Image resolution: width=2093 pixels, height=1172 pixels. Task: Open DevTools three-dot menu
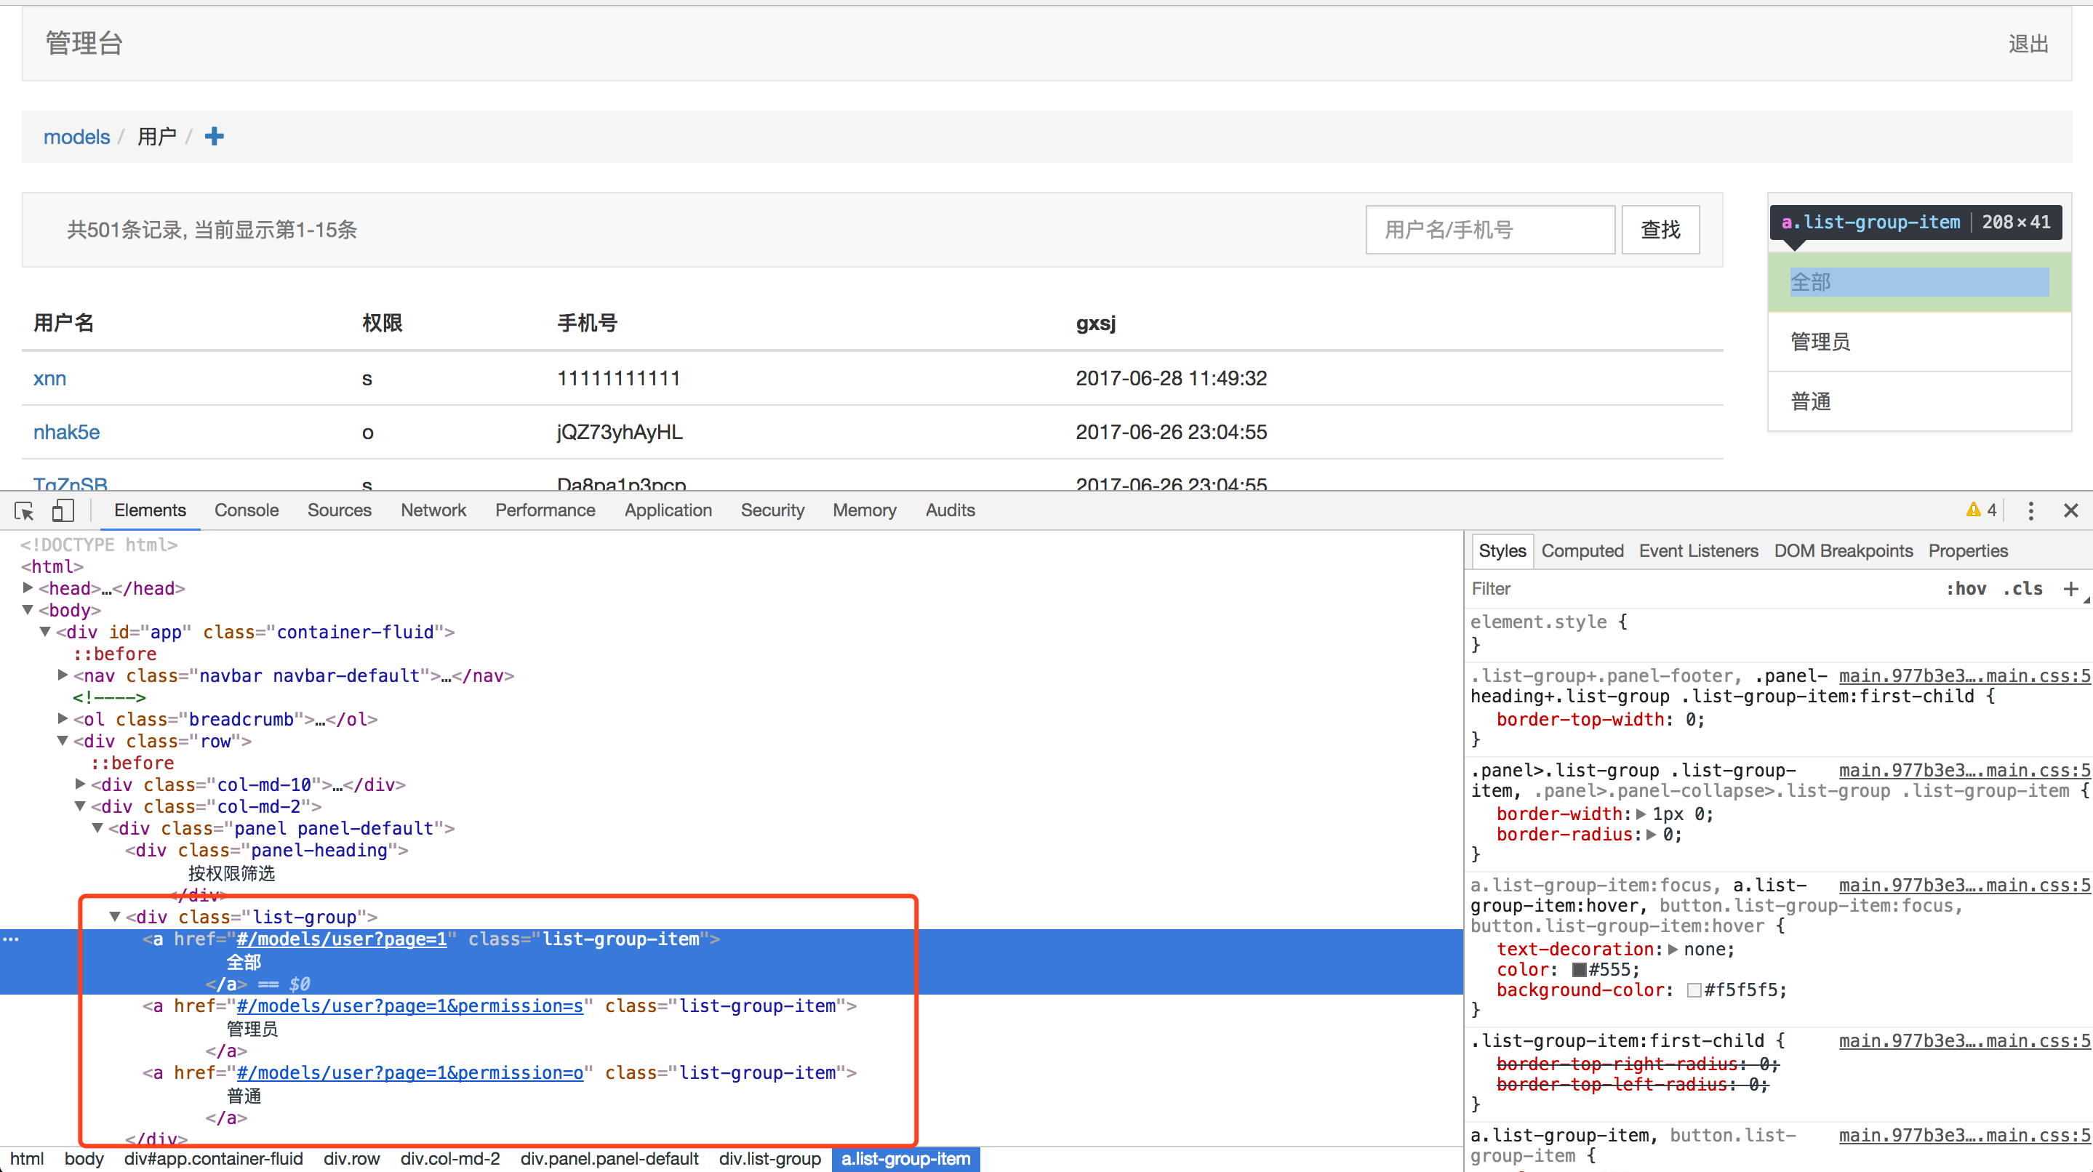[x=2030, y=510]
